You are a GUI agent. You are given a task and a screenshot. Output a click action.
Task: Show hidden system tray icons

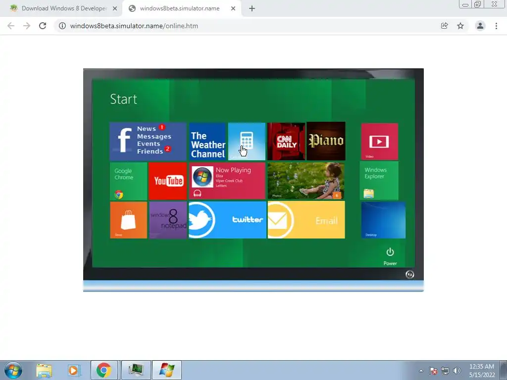(421, 371)
